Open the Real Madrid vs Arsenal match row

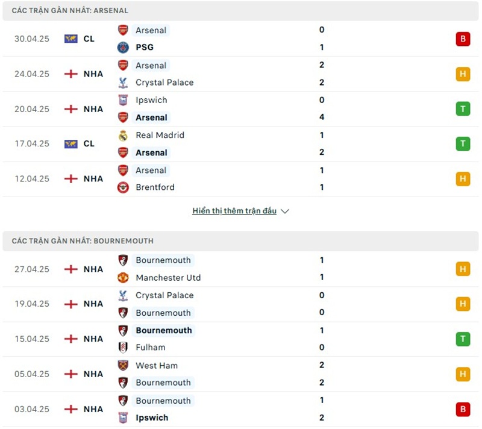[241, 144]
